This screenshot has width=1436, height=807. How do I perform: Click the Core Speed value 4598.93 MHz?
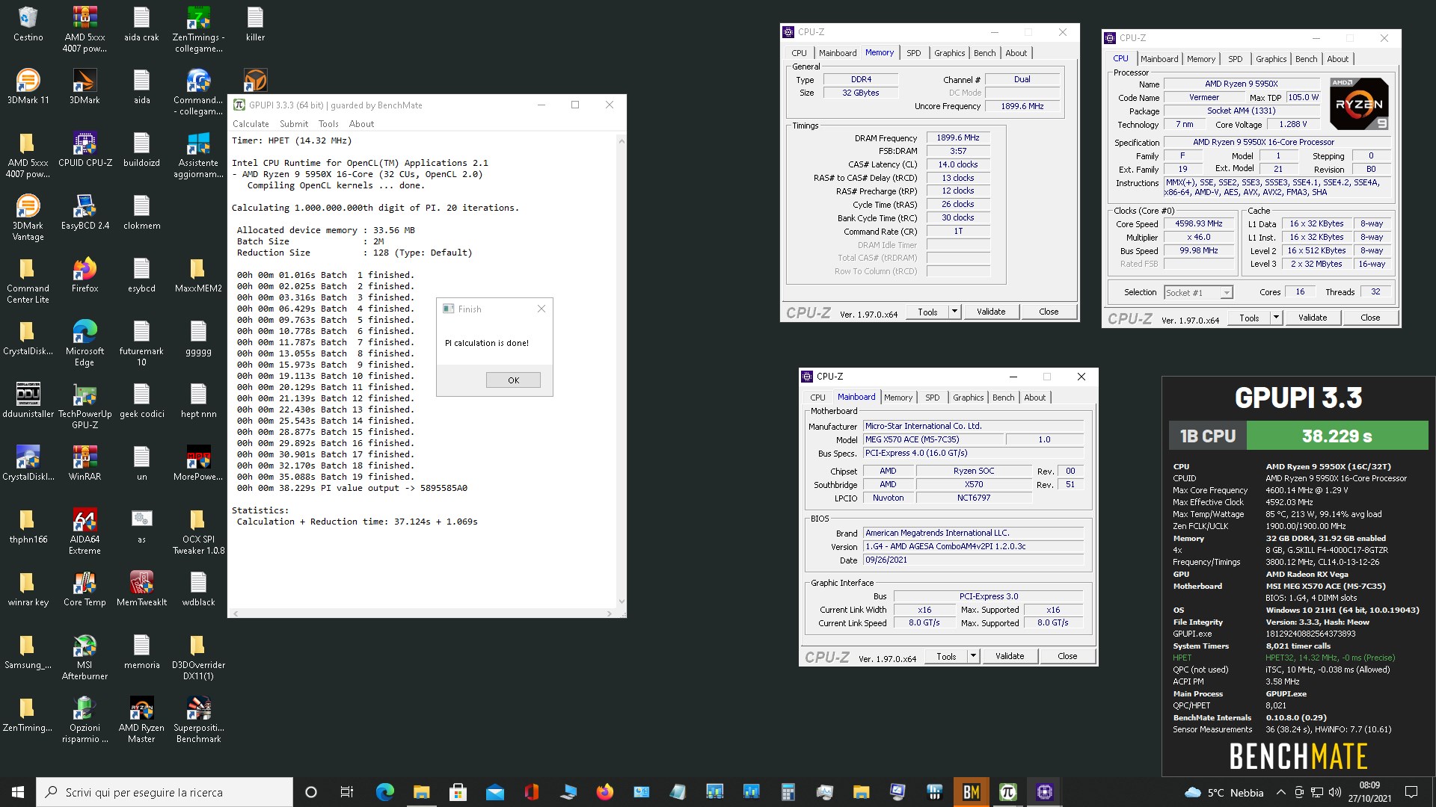click(1198, 224)
